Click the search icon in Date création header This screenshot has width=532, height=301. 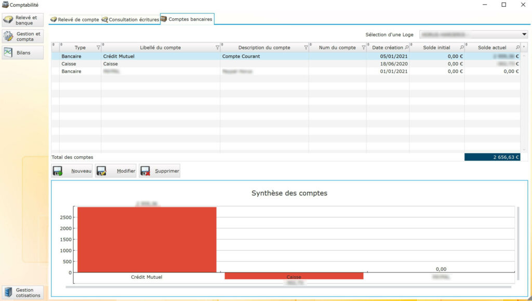click(x=406, y=48)
